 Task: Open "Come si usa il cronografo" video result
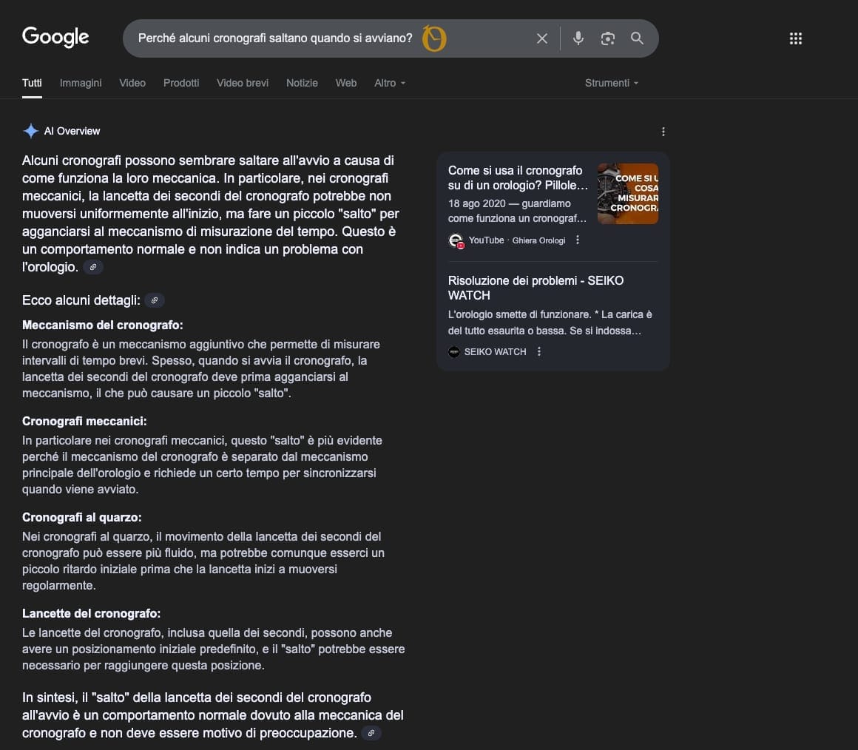pos(518,178)
